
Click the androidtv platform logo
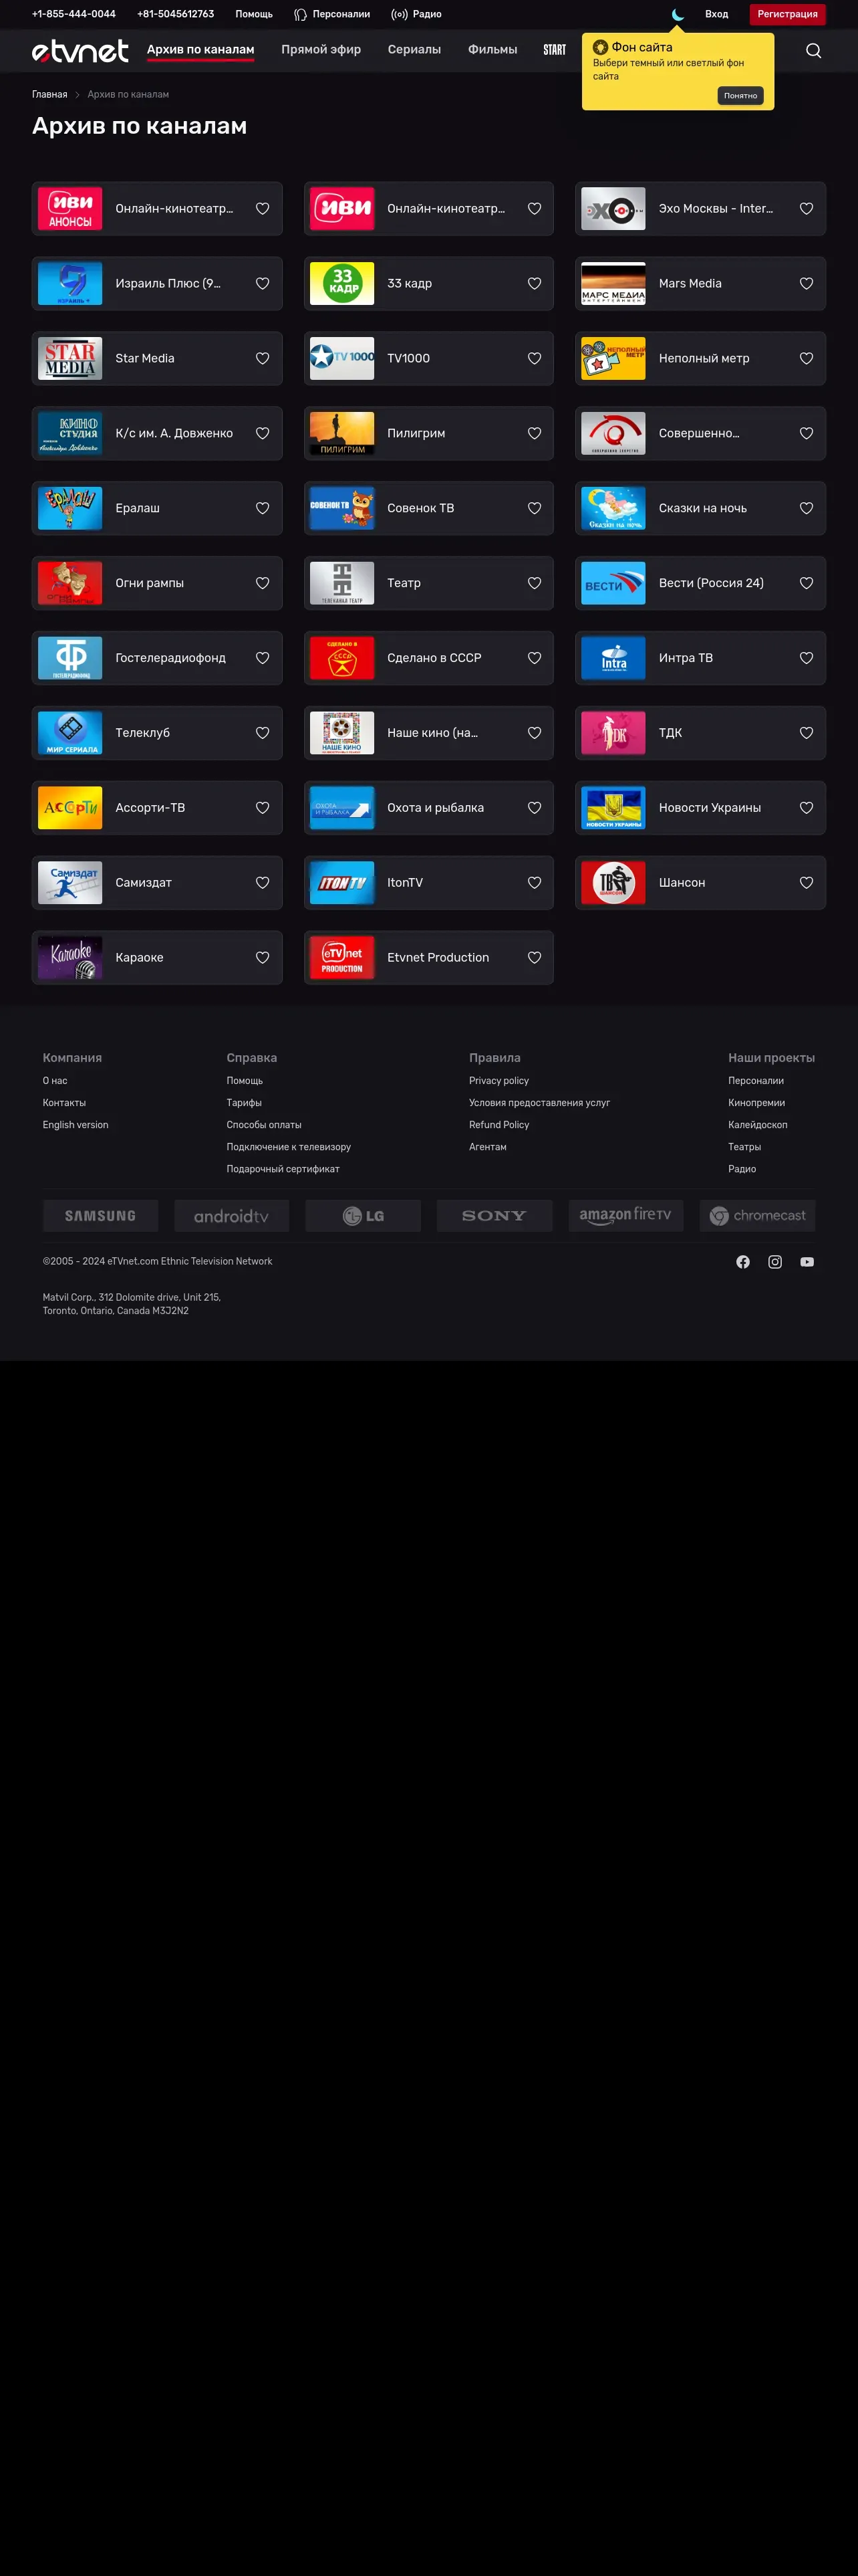231,1216
